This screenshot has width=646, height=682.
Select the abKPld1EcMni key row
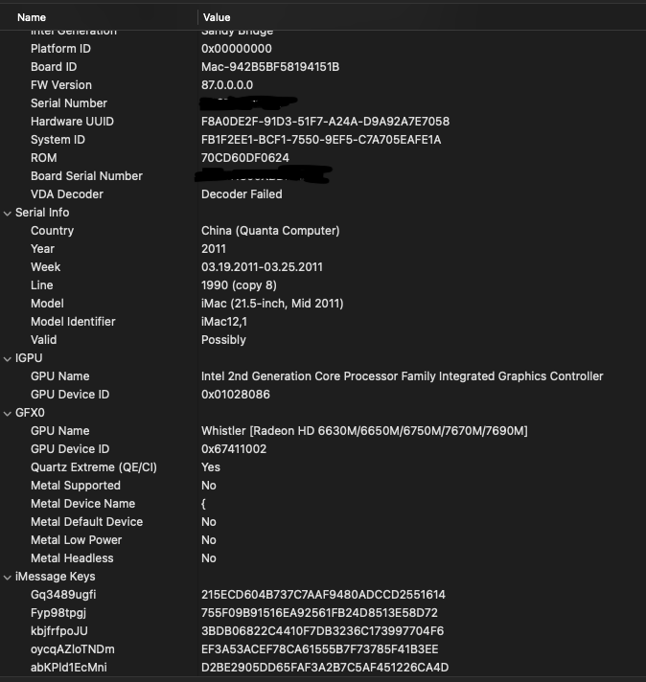69,668
